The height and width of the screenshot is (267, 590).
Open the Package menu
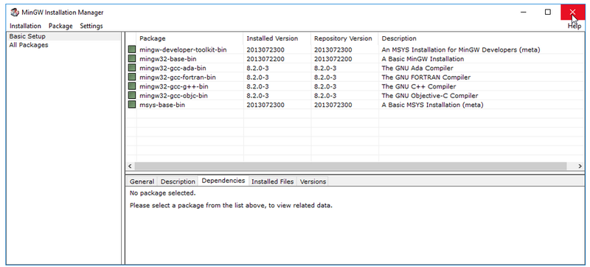point(60,26)
